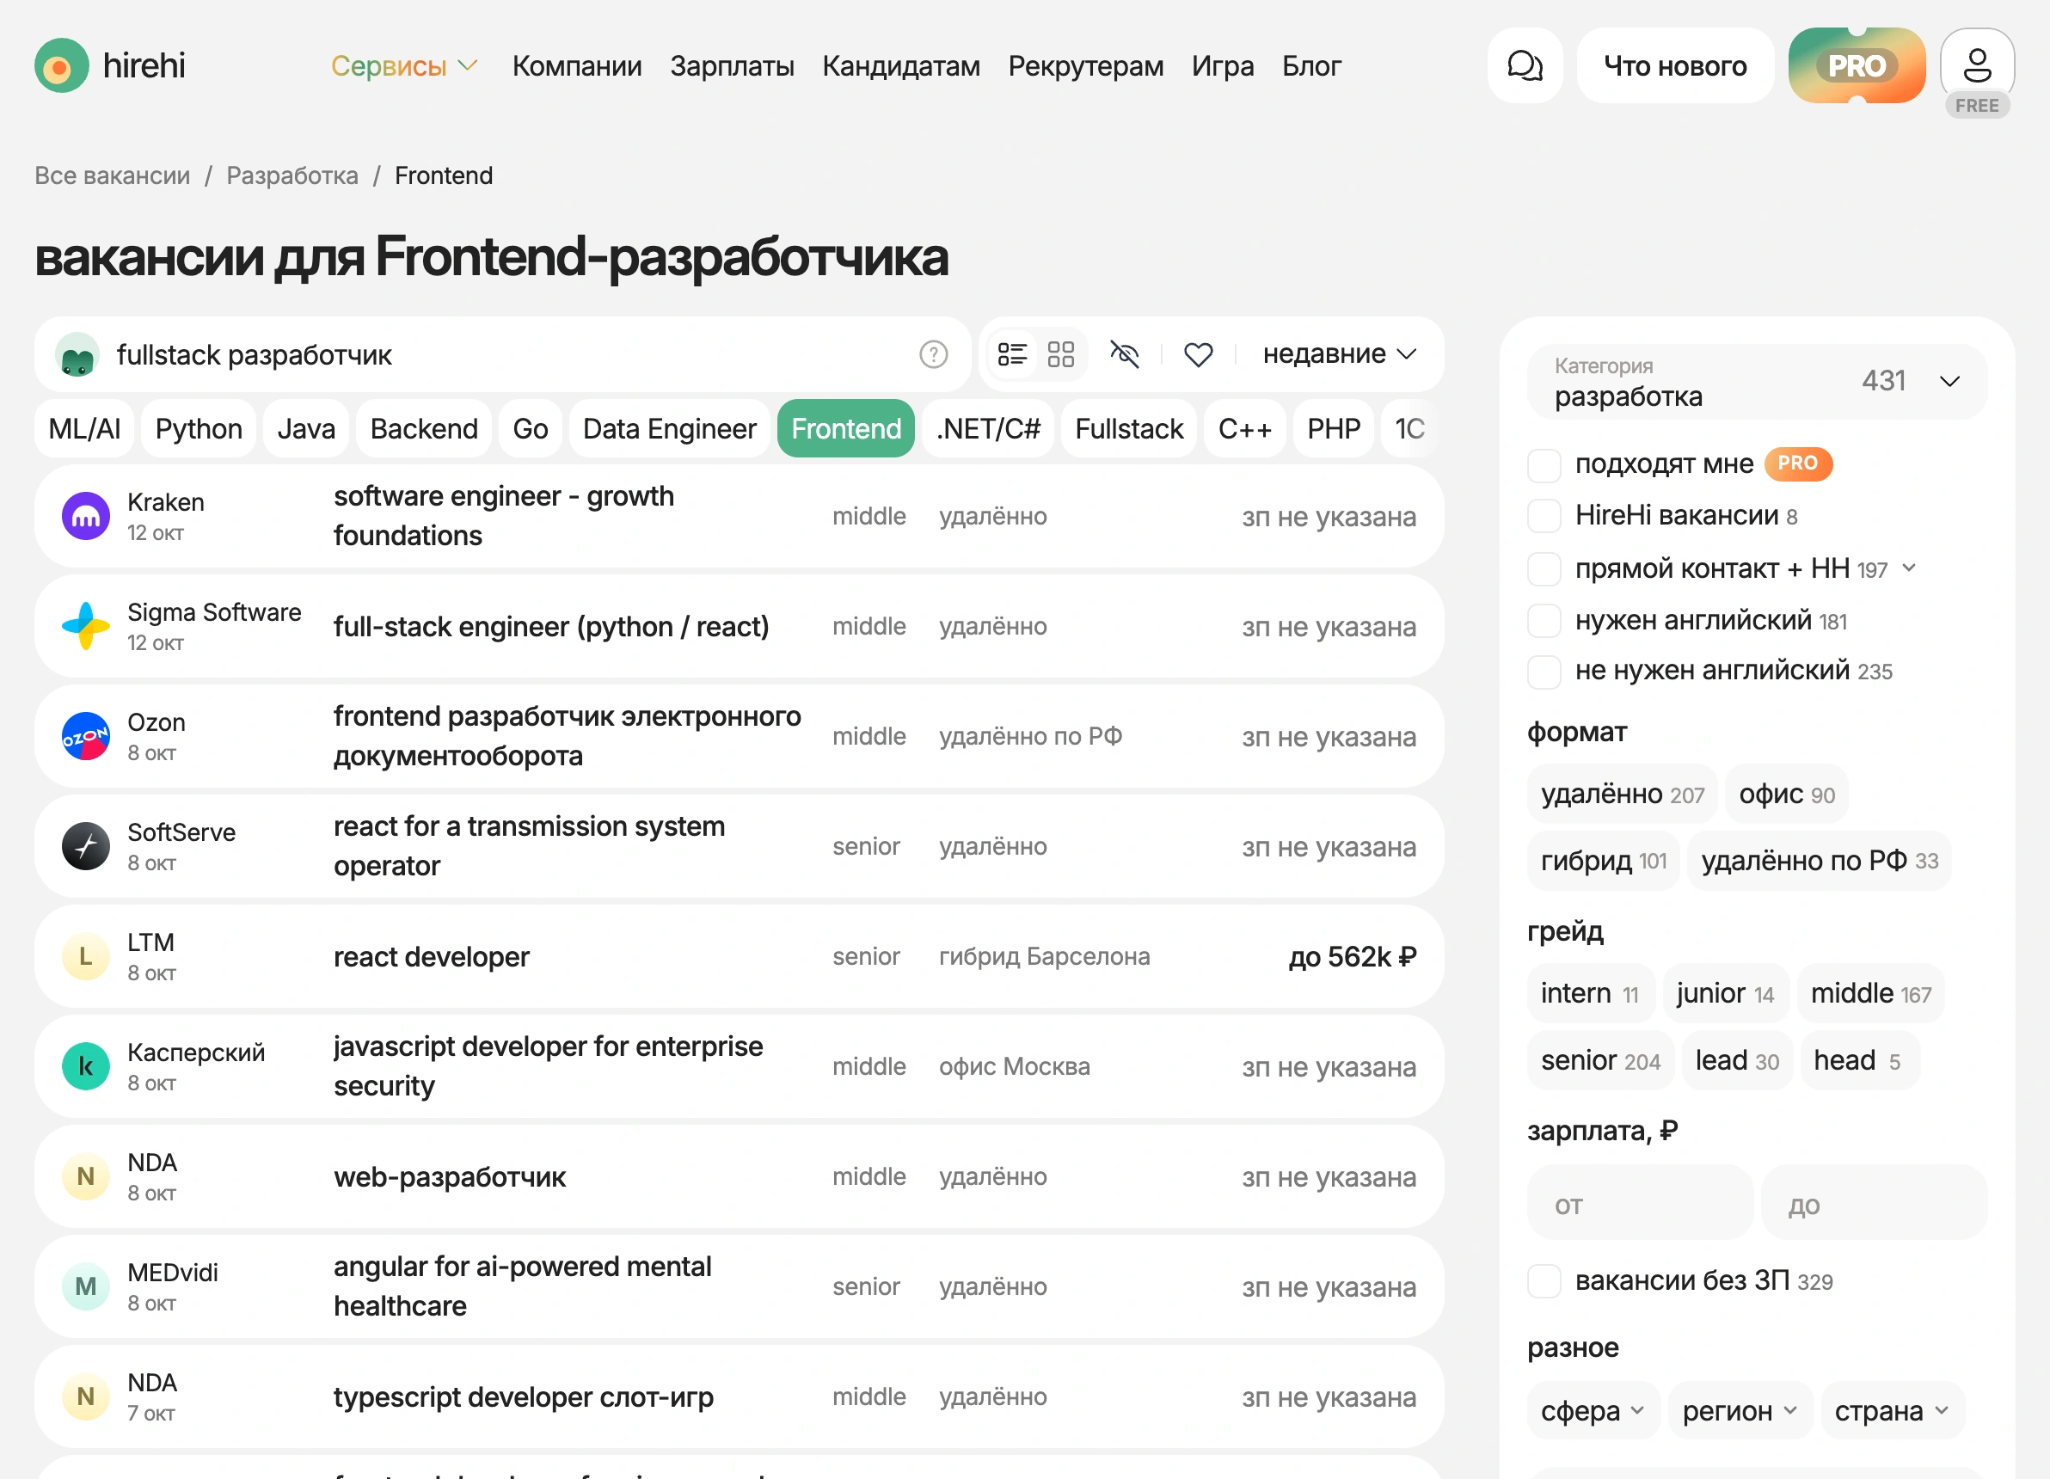Open the Сервисы dropdown menu
2050x1479 pixels.
coord(404,66)
